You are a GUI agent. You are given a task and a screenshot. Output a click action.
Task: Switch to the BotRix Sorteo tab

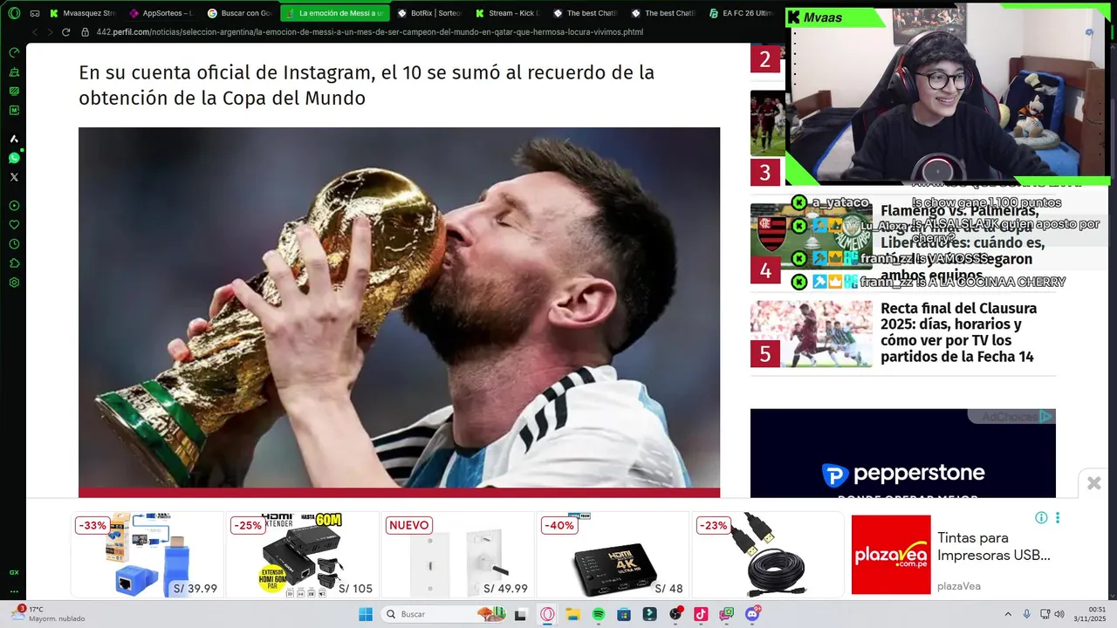[429, 13]
